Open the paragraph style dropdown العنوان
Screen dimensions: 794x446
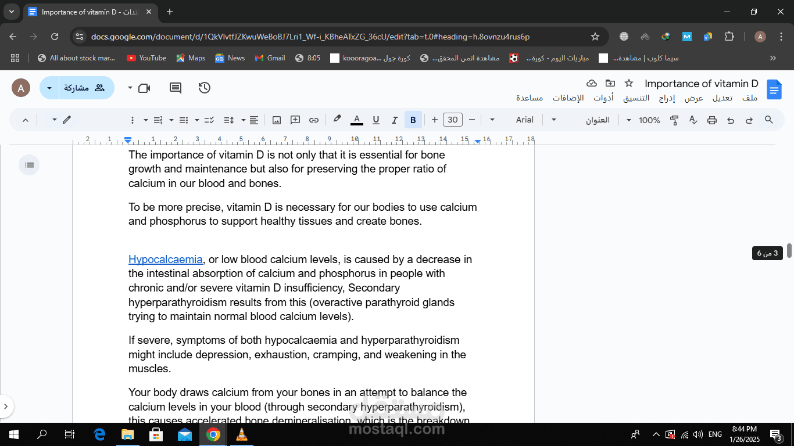[583, 120]
